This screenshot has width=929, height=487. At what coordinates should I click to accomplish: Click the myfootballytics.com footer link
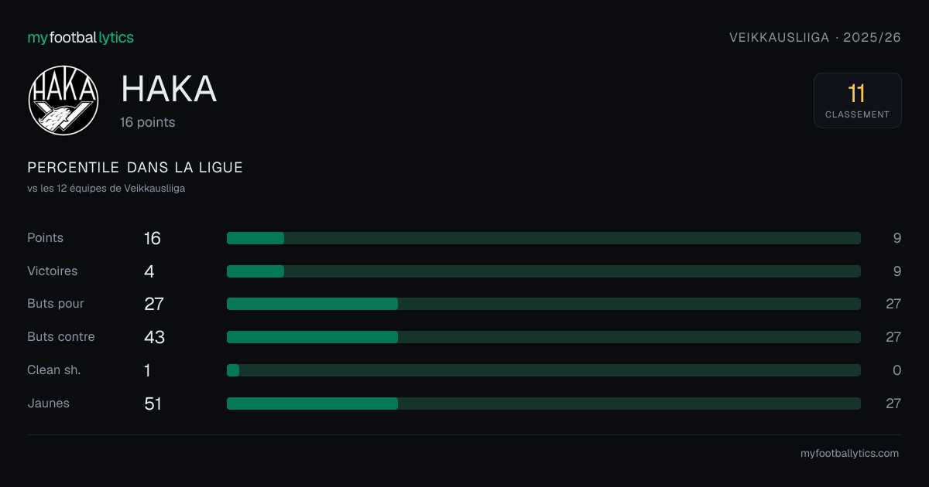[849, 454]
